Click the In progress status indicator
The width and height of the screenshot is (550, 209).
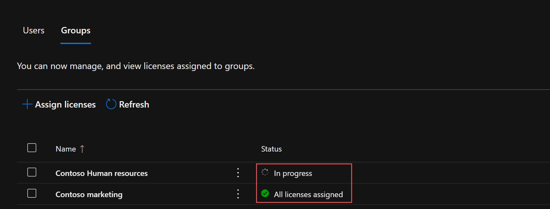pyautogui.click(x=293, y=173)
